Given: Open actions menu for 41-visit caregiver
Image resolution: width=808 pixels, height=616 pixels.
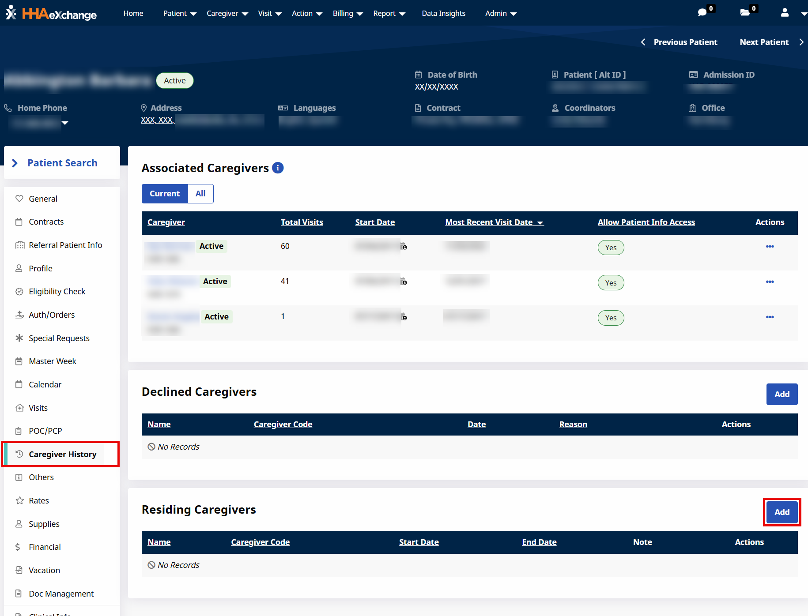Looking at the screenshot, I should pyautogui.click(x=770, y=282).
